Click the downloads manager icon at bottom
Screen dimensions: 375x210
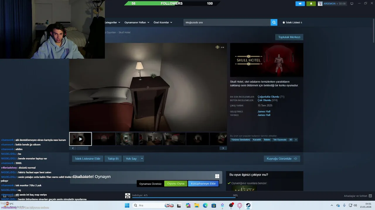click(x=127, y=196)
